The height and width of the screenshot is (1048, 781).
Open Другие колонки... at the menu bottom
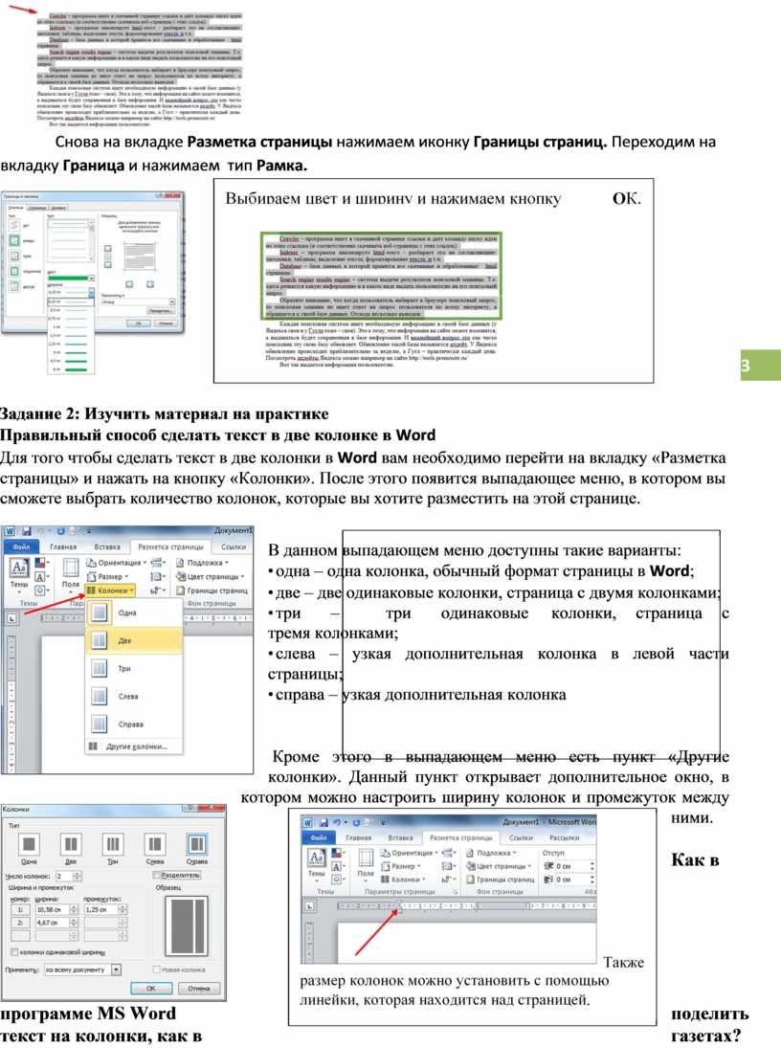[134, 747]
